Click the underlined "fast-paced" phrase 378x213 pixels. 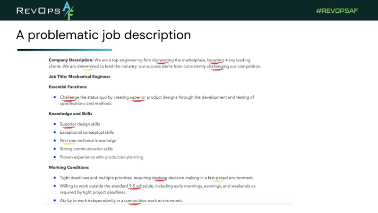point(218,178)
